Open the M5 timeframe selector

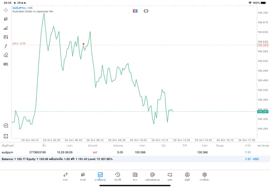6,64
